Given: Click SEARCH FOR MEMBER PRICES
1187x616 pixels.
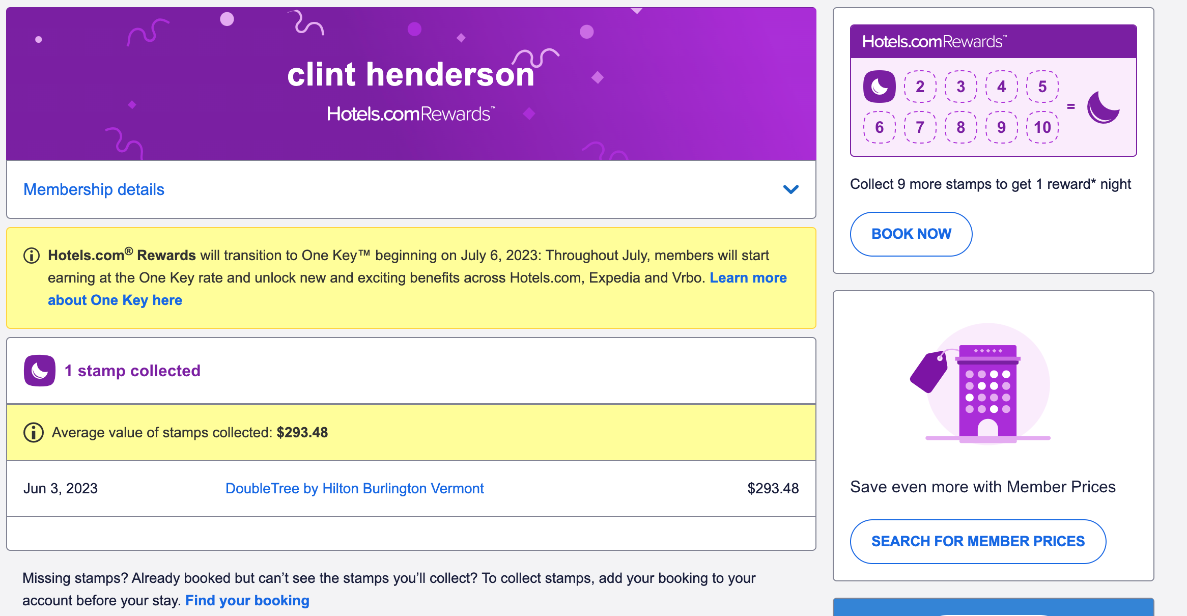Looking at the screenshot, I should click(x=978, y=541).
